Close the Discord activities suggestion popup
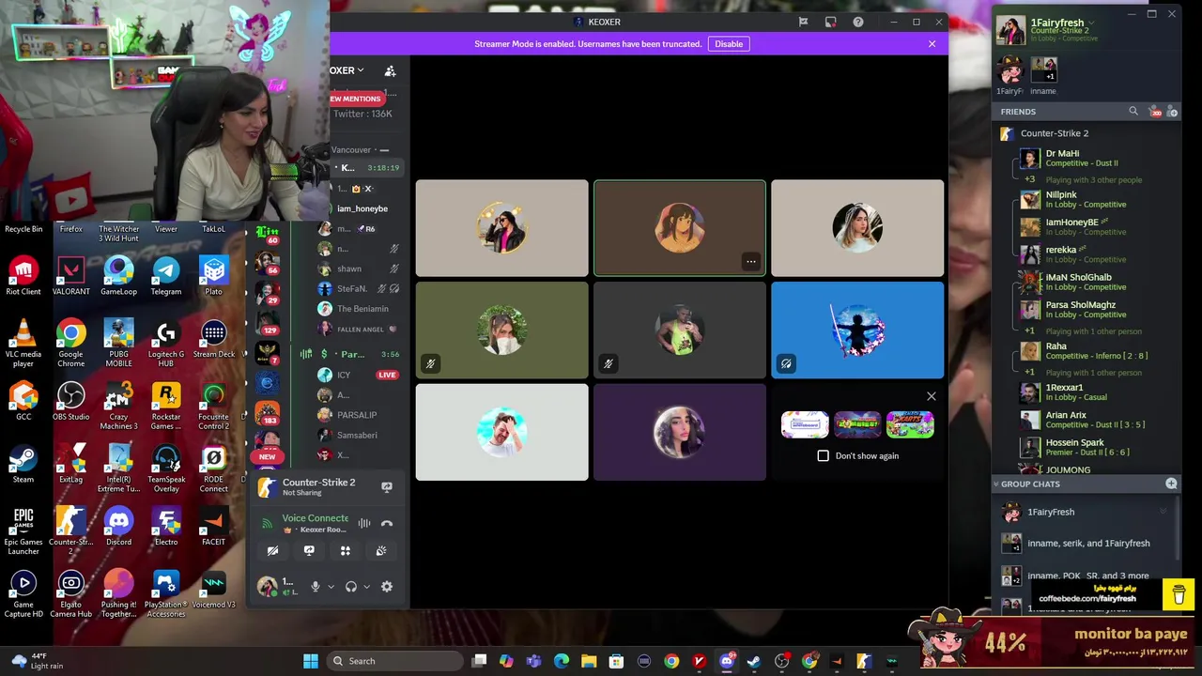 [932, 396]
